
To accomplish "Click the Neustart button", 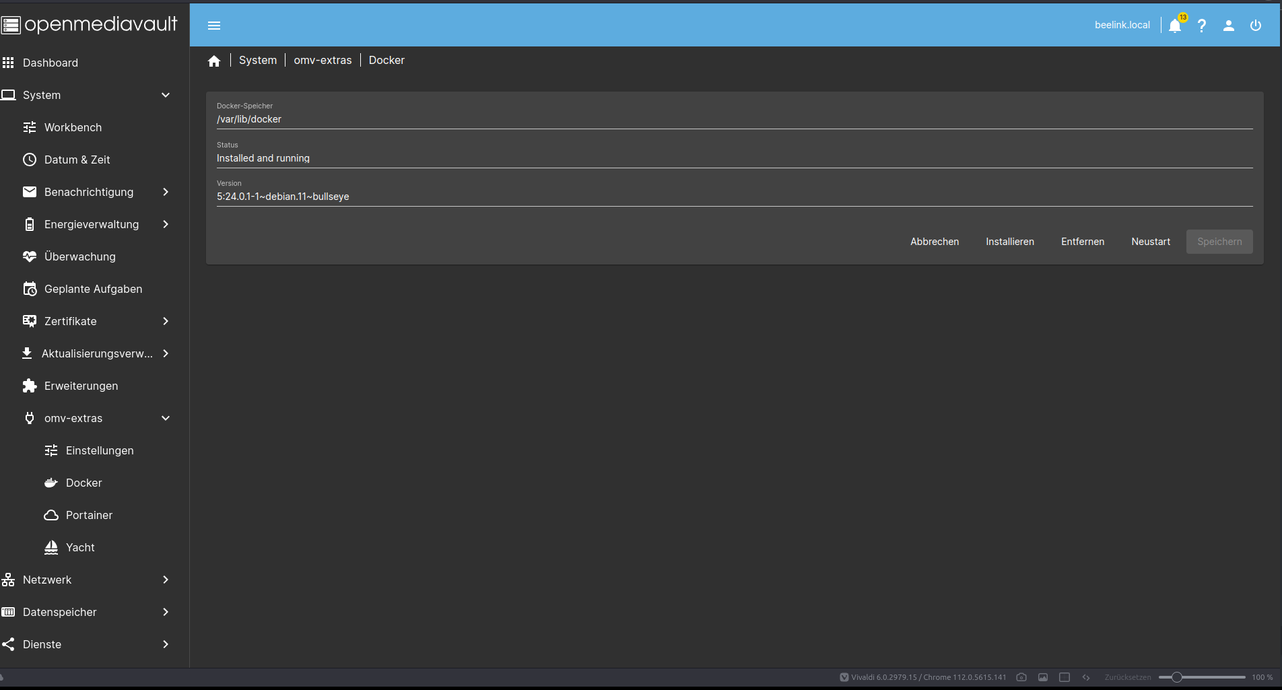I will coord(1151,242).
